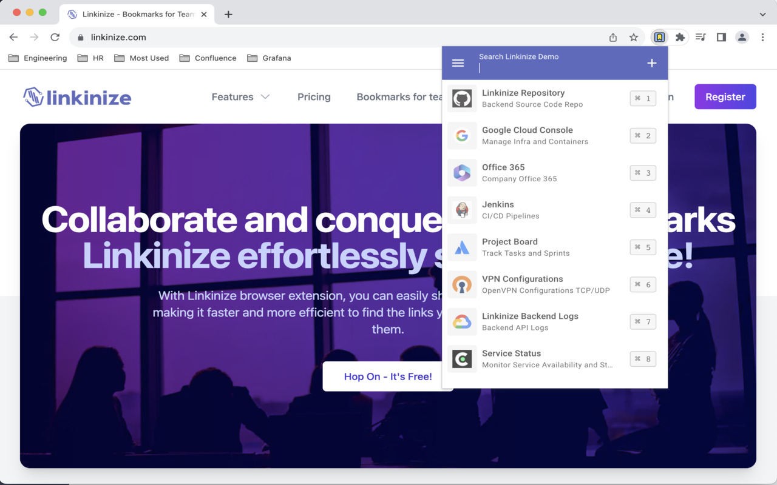Open the Most Used bookmarks folder
The height and width of the screenshot is (485, 777).
pos(141,58)
